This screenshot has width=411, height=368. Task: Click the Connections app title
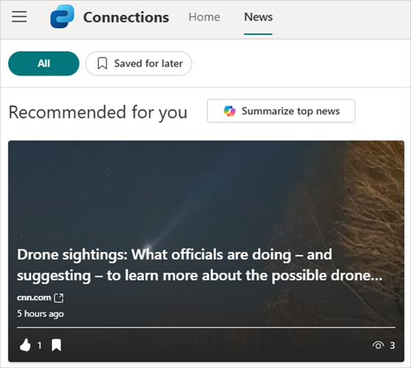click(126, 17)
